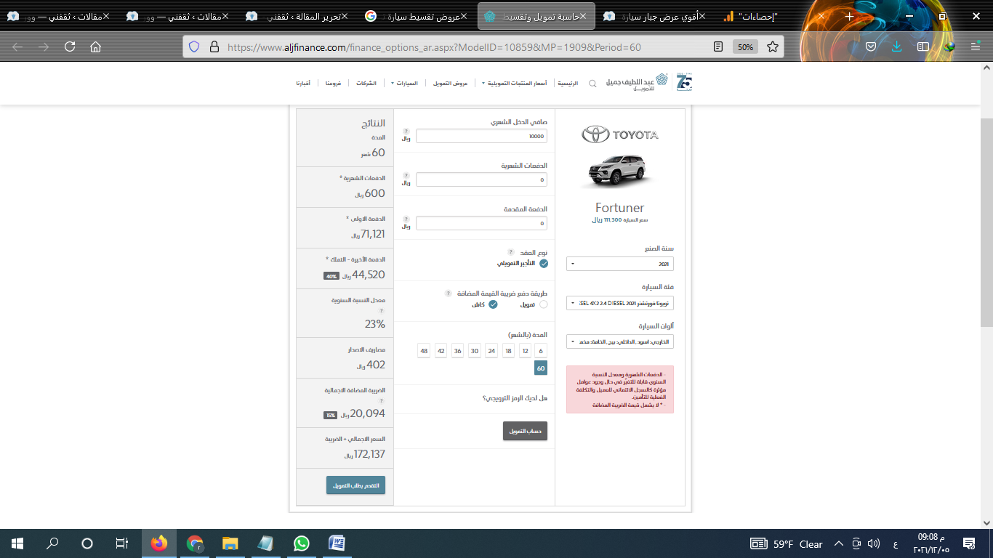993x558 pixels.
Task: Open tracking protection shield info
Action: click(193, 46)
